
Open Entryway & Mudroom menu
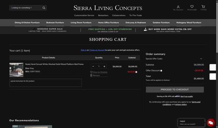(x=136, y=22)
